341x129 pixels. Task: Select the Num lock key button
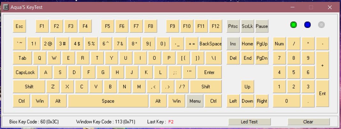(279, 44)
